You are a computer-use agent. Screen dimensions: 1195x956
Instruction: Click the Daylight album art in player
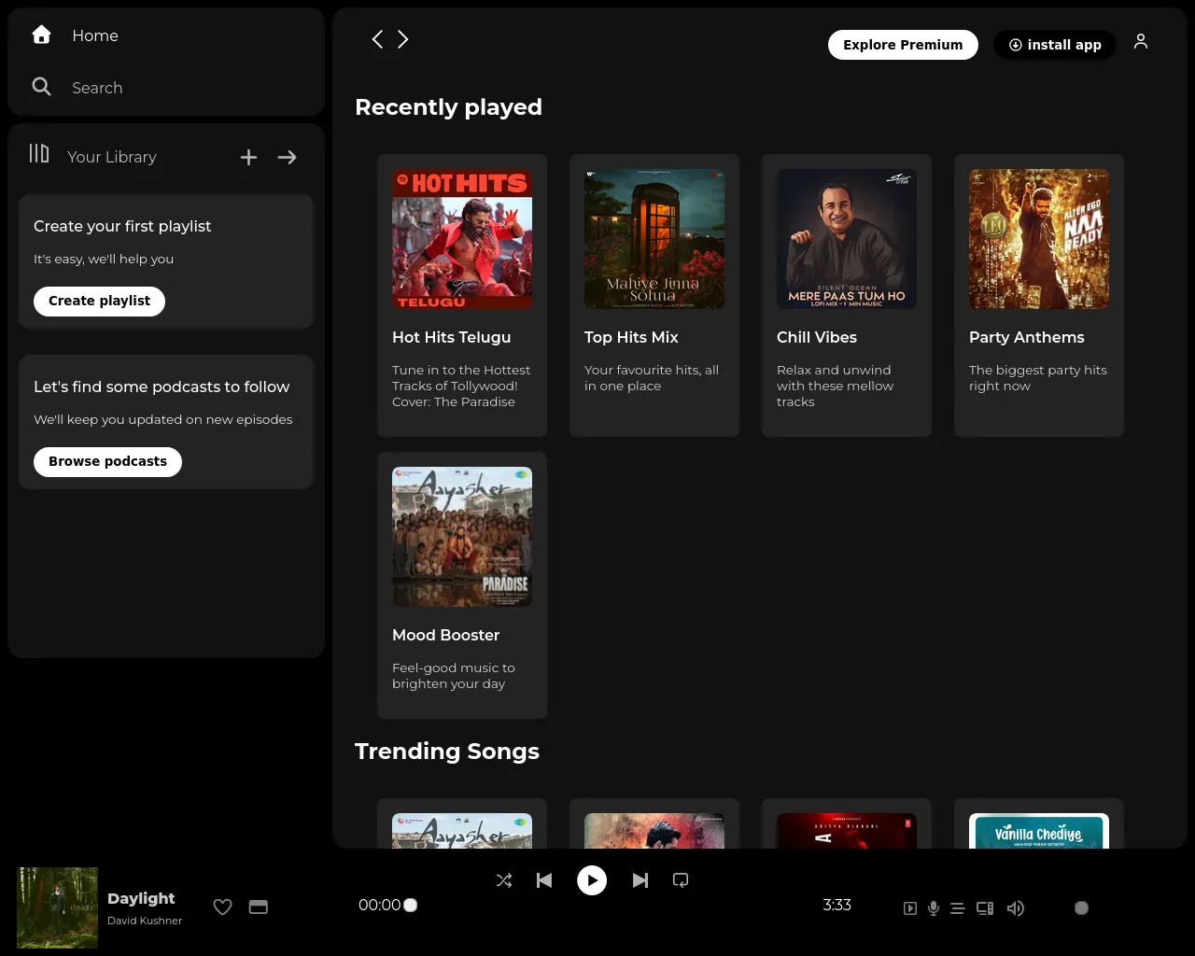coord(57,907)
